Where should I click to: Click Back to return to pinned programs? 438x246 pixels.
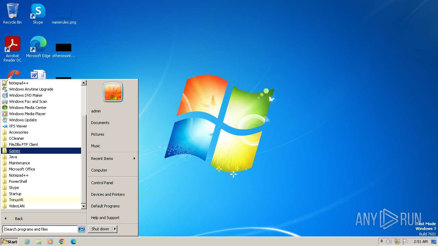44,219
